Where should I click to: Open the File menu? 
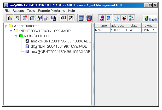(7, 11)
